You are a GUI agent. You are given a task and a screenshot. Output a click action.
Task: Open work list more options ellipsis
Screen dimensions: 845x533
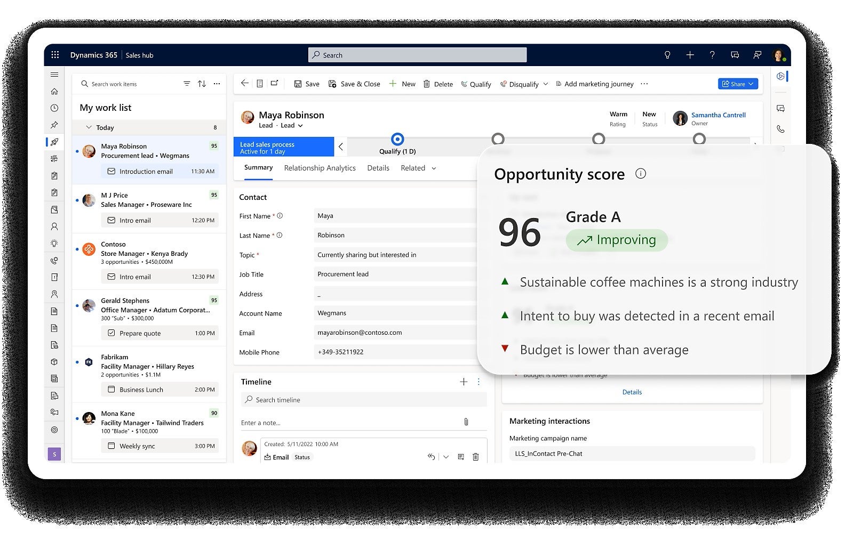[217, 84]
